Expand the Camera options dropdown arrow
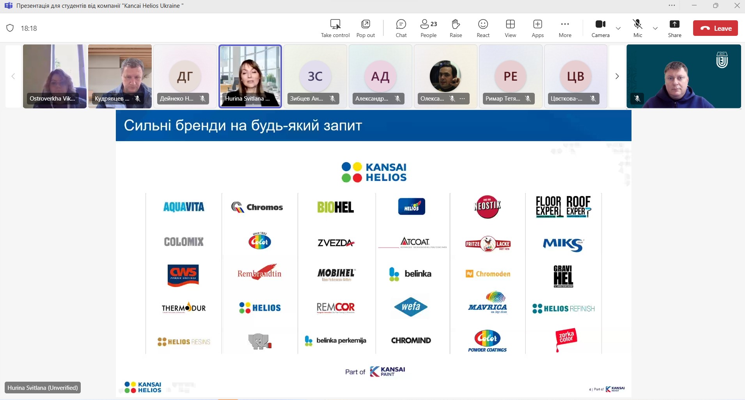 (618, 28)
